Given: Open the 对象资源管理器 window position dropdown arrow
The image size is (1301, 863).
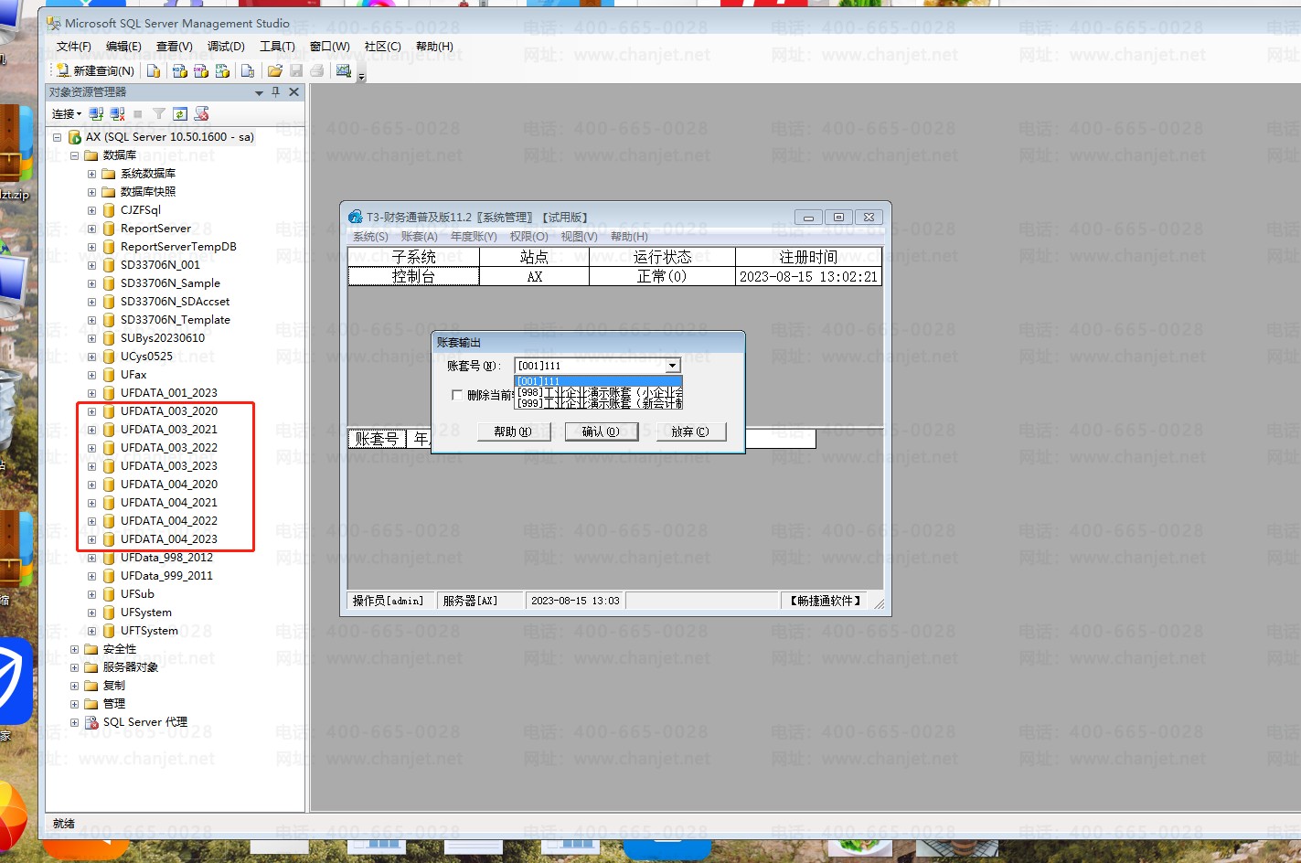Looking at the screenshot, I should 259,92.
